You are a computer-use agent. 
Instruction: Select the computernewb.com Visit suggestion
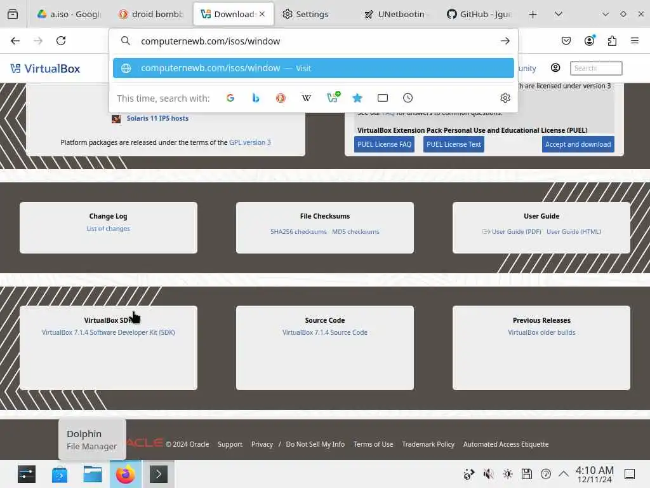pyautogui.click(x=314, y=68)
